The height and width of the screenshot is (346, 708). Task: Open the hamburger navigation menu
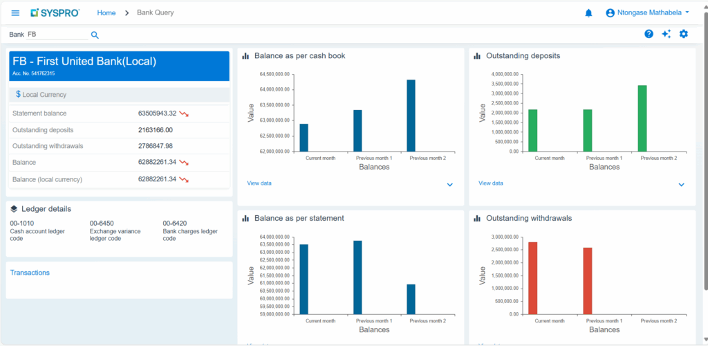coord(15,12)
